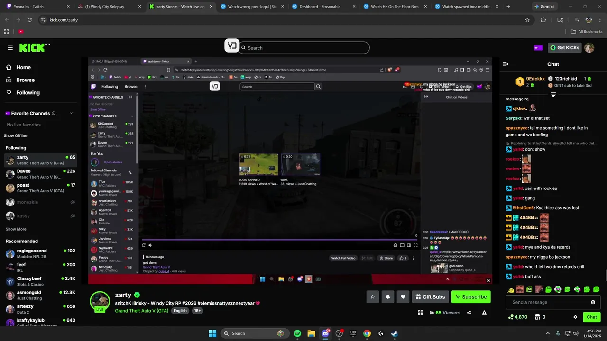Click the 4,870 channel points balance
This screenshot has height=341, width=607.
[x=517, y=317]
